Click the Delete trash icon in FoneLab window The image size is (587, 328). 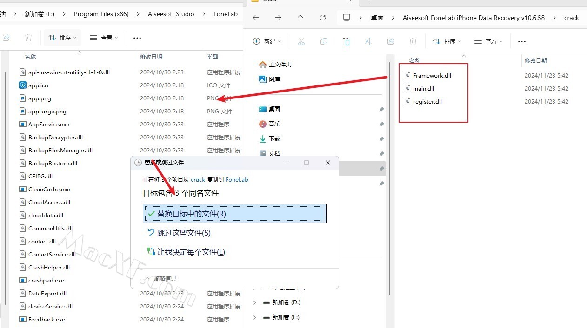click(x=28, y=38)
